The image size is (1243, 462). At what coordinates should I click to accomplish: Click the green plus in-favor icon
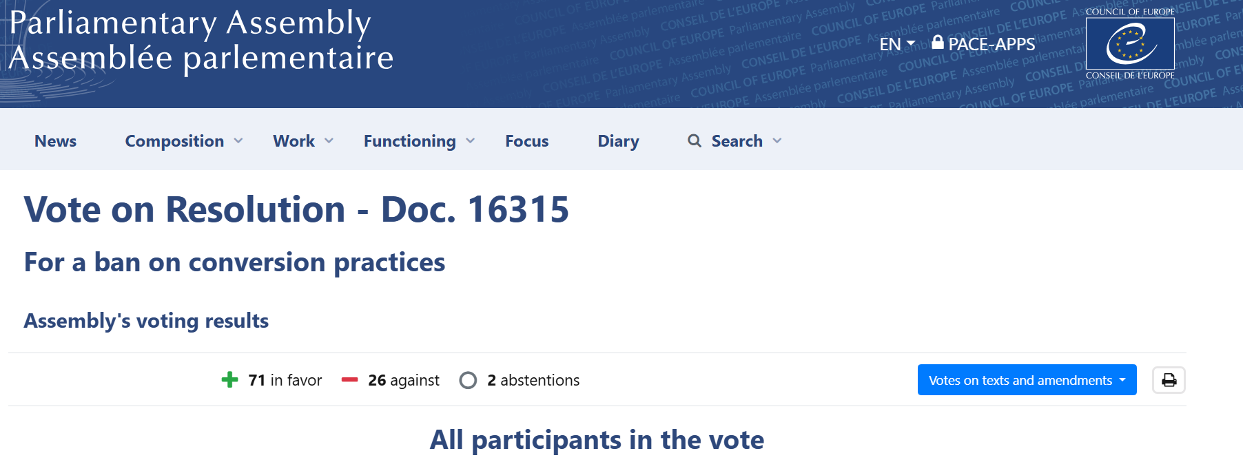pos(229,380)
